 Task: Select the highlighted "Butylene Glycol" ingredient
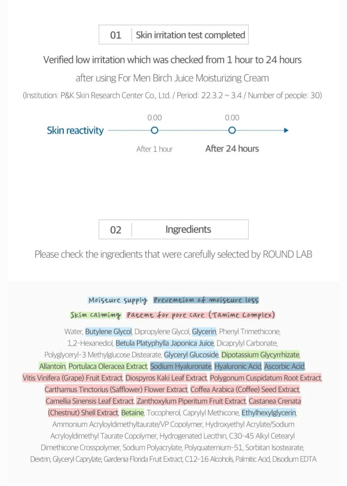point(109,332)
